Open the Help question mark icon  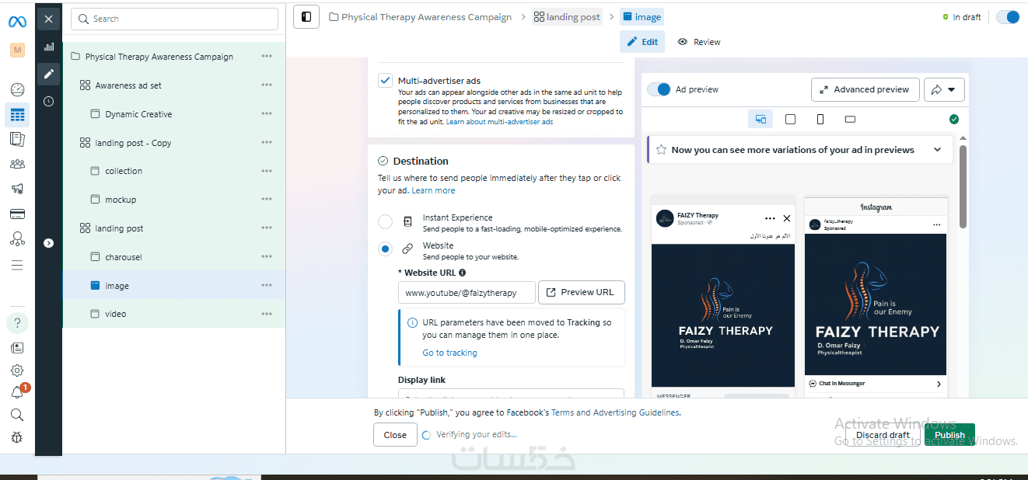pos(17,322)
